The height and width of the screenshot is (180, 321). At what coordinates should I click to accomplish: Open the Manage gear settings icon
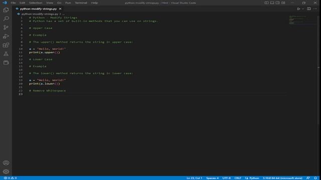tap(6, 171)
